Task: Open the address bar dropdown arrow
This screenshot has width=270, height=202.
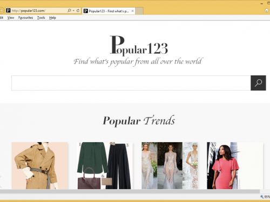Action: [x=73, y=11]
